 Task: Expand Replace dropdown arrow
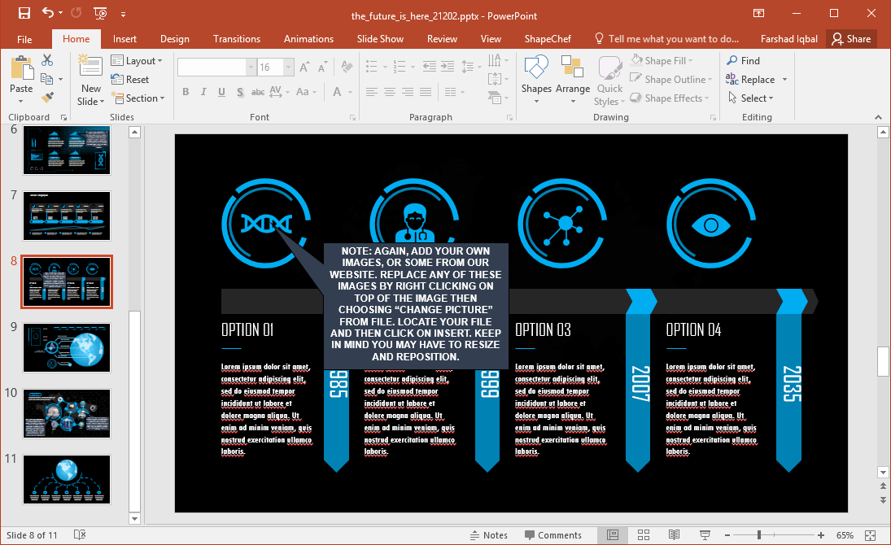(784, 80)
